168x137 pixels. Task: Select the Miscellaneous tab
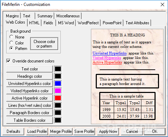pyautogui.click(x=68, y=16)
